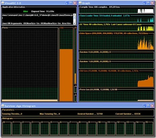The image size is (156, 138).
Task: Close the Survivor Age Histogram window
Action: pos(152,106)
